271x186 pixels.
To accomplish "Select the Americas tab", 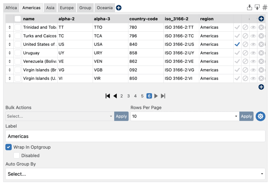I will [31, 8].
